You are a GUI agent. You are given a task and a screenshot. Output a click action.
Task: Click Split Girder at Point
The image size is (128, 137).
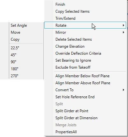(x=72, y=111)
